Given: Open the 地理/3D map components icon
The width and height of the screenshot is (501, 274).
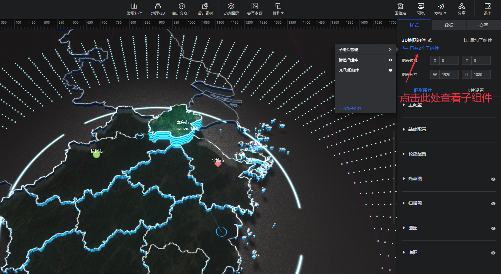Looking at the screenshot, I should click(158, 9).
